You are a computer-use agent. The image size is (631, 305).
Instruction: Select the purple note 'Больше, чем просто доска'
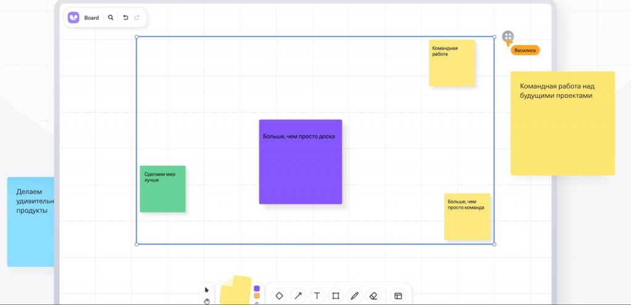(301, 162)
